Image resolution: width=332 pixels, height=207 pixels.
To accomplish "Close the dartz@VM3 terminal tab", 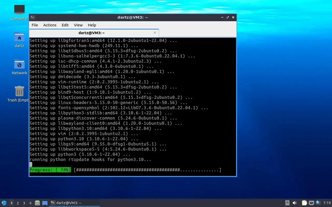I will (x=155, y=33).
